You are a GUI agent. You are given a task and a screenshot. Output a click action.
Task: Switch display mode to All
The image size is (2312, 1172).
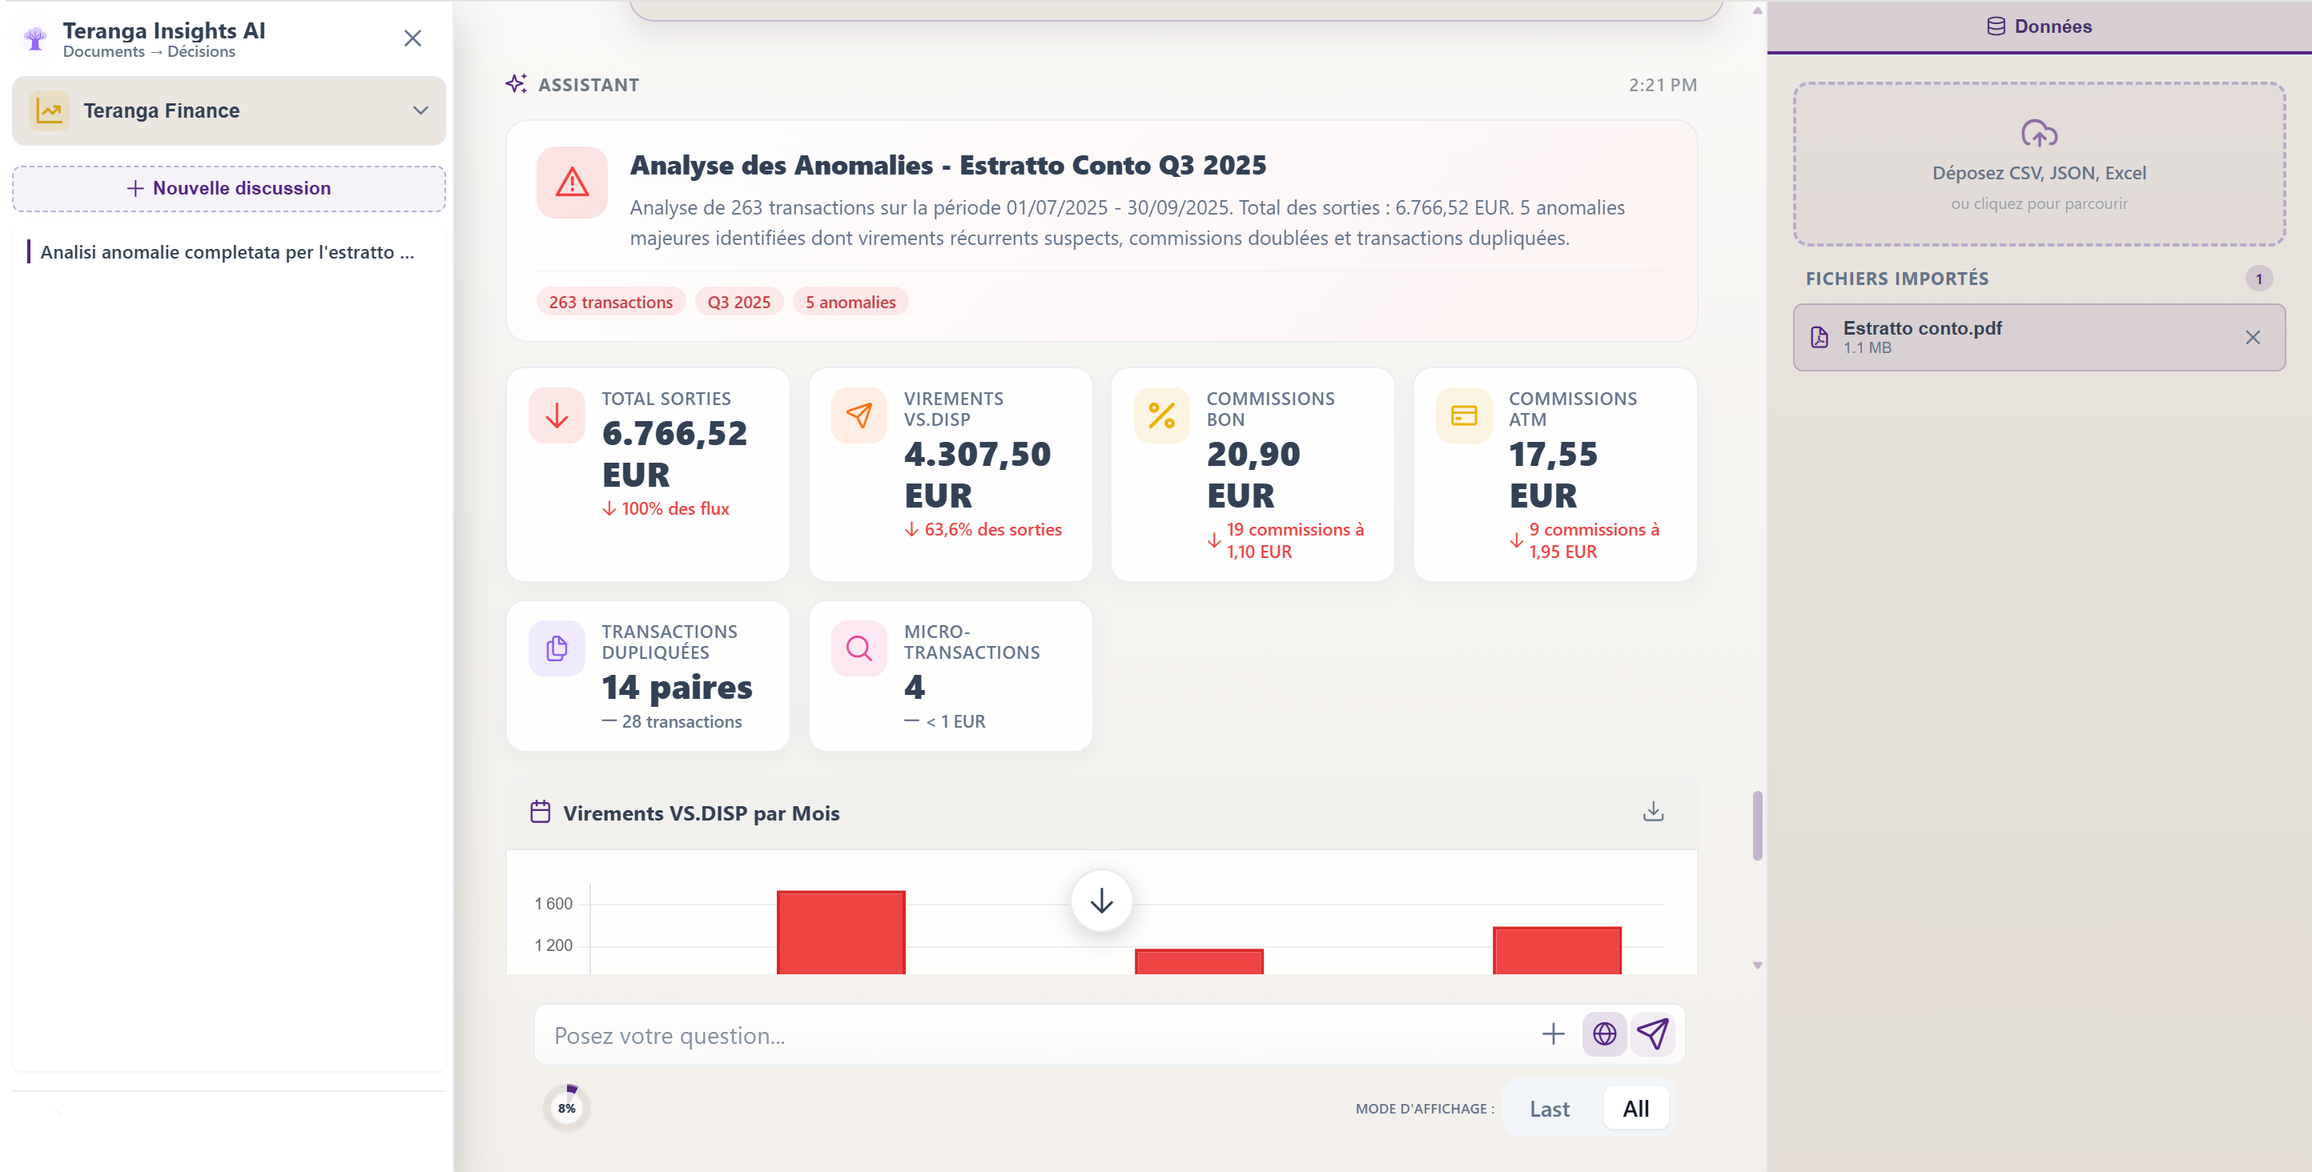coord(1635,1110)
